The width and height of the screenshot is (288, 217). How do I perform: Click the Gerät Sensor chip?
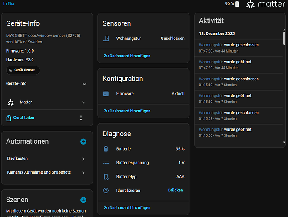pyautogui.click(x=23, y=70)
